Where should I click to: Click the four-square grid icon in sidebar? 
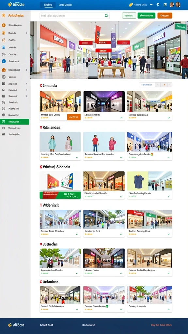[x=4, y=77]
